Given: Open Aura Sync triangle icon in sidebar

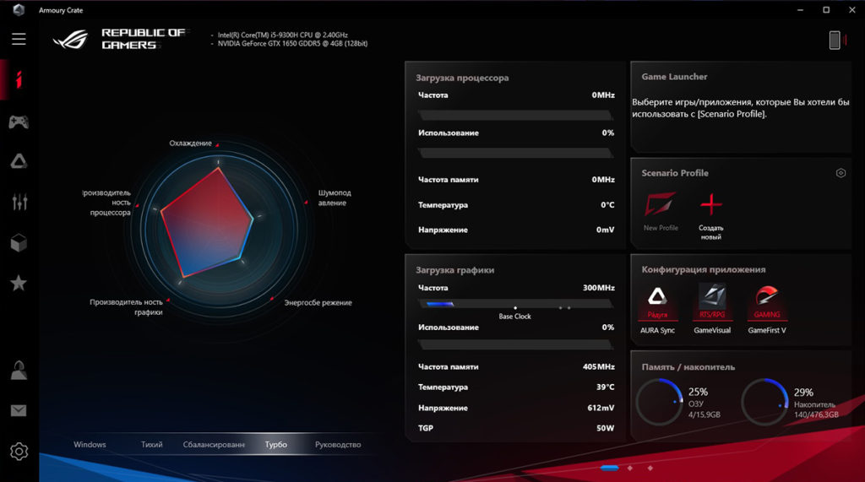Looking at the screenshot, I should click(19, 162).
